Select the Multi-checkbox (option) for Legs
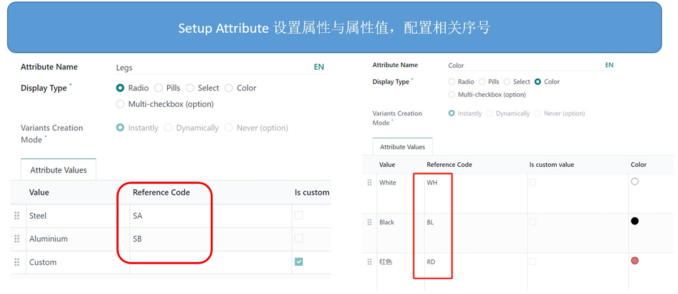678x294 pixels. click(120, 104)
